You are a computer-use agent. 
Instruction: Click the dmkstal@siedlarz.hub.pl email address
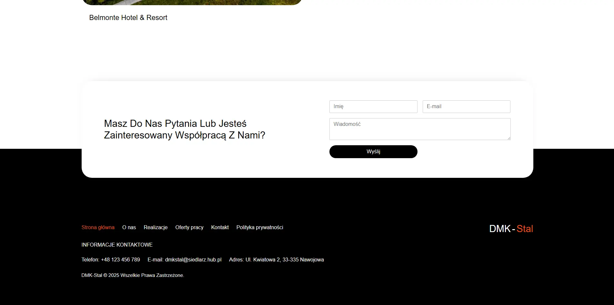[x=193, y=260]
